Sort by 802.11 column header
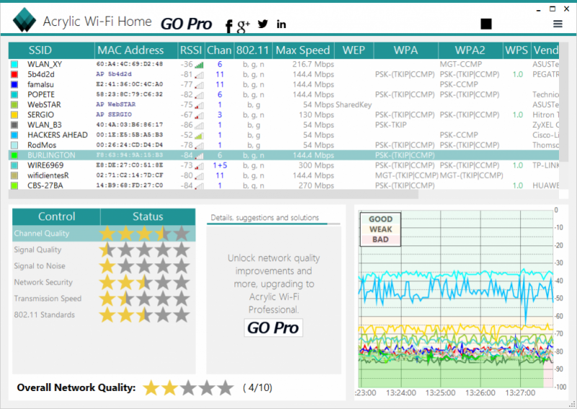The image size is (577, 409). (x=253, y=50)
